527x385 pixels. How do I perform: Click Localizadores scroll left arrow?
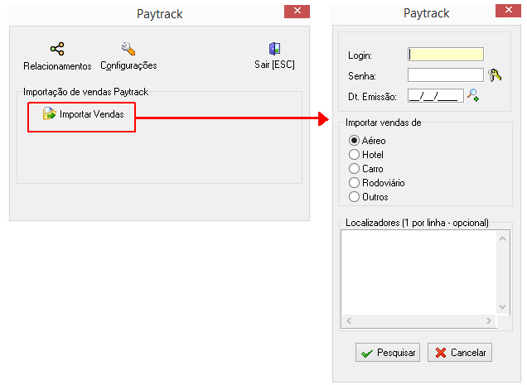pyautogui.click(x=349, y=321)
